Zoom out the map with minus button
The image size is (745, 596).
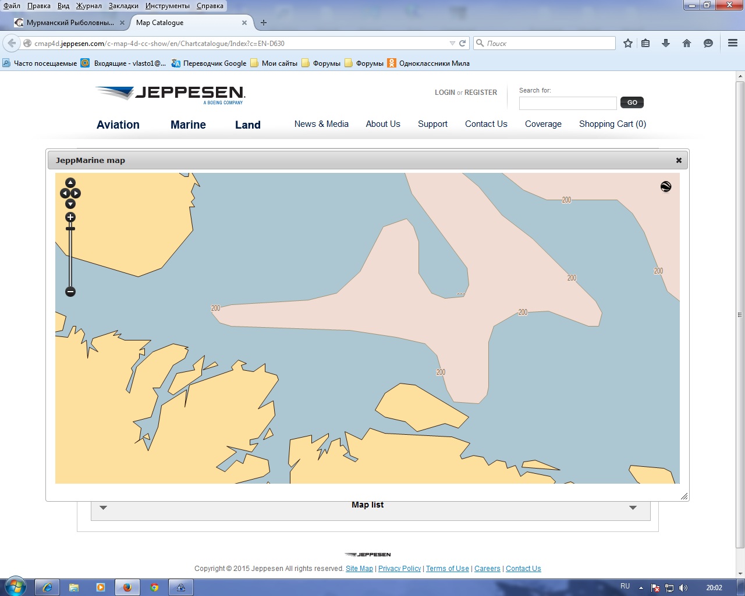pos(70,292)
